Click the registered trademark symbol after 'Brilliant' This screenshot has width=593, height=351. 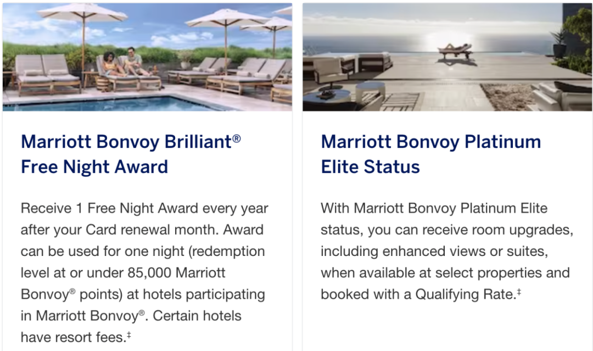(x=236, y=138)
